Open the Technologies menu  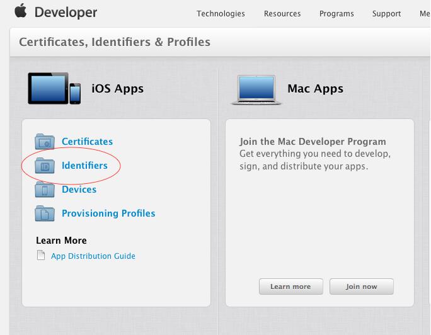tap(221, 14)
